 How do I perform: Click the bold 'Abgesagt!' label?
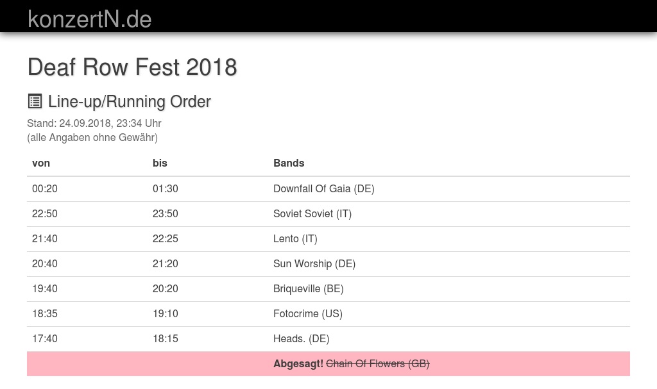[298, 363]
